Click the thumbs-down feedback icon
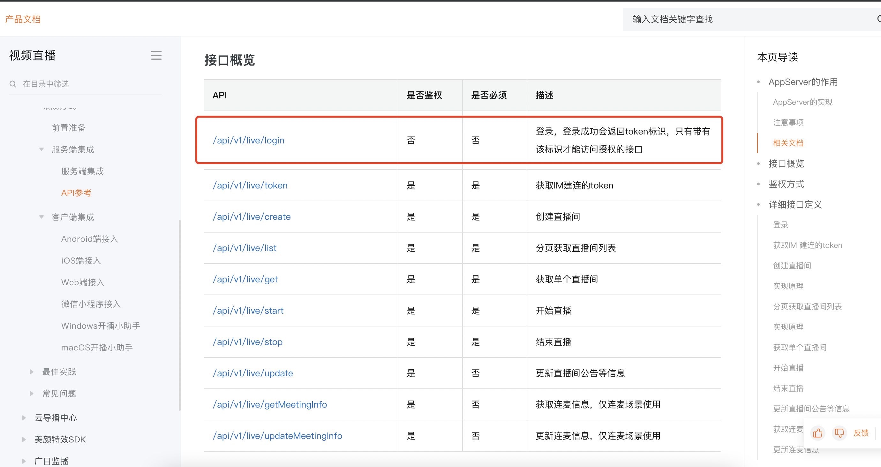This screenshot has height=467, width=881. [839, 433]
